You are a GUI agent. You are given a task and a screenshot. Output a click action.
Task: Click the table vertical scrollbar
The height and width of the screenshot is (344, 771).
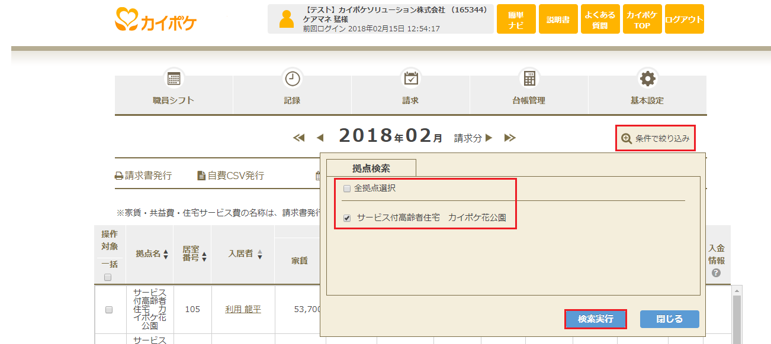pos(737,319)
